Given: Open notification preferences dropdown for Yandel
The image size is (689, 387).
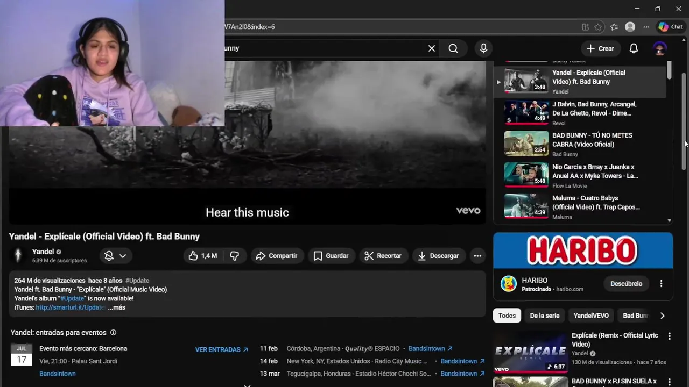Looking at the screenshot, I should point(116,256).
